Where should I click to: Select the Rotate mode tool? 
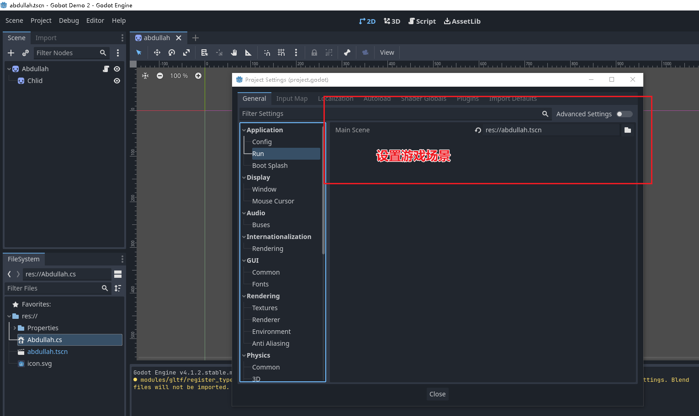click(x=172, y=52)
